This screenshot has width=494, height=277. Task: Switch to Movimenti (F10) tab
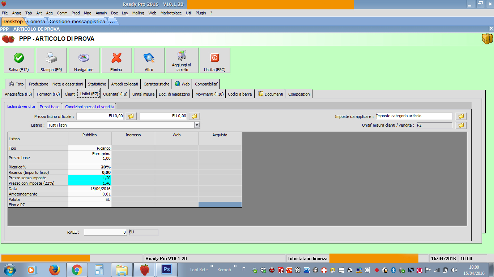[x=209, y=94]
